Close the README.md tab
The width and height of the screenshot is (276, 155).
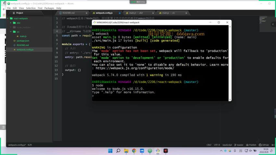click(86, 13)
